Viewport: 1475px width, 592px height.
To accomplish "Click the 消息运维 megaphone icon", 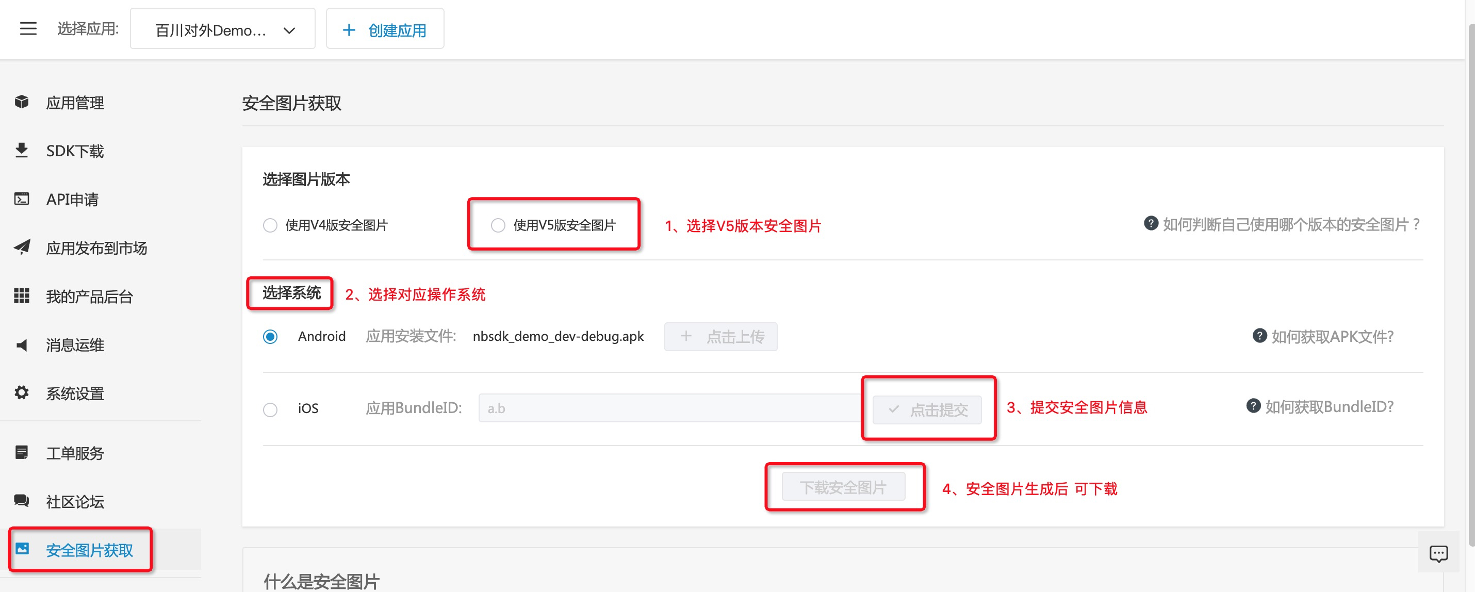I will coord(22,344).
